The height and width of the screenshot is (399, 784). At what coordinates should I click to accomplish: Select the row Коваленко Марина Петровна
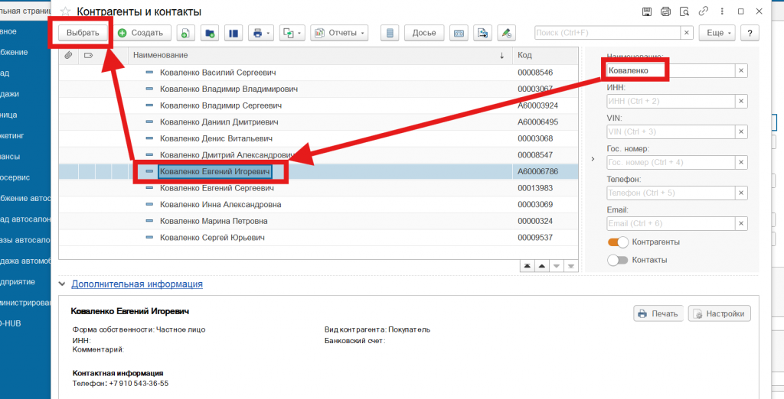point(214,221)
